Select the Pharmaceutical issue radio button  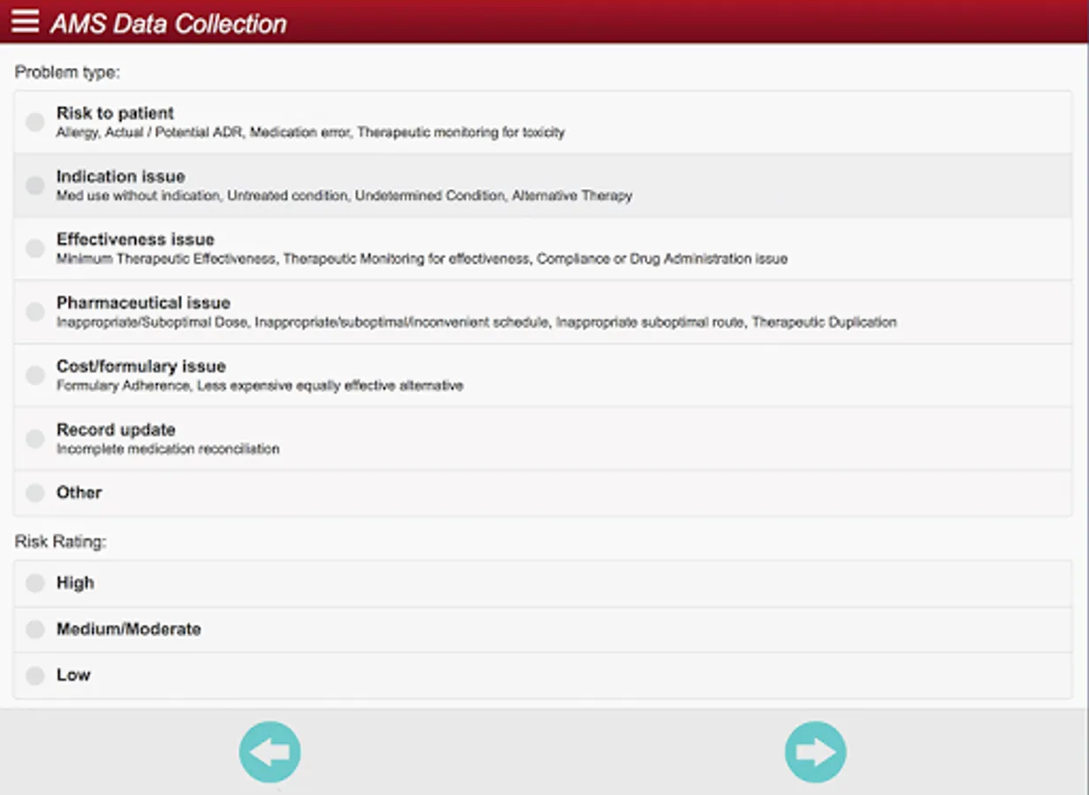click(35, 312)
